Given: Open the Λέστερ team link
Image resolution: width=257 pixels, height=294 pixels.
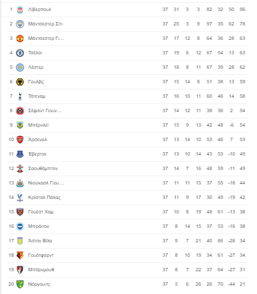Looking at the screenshot, I should click(36, 67).
